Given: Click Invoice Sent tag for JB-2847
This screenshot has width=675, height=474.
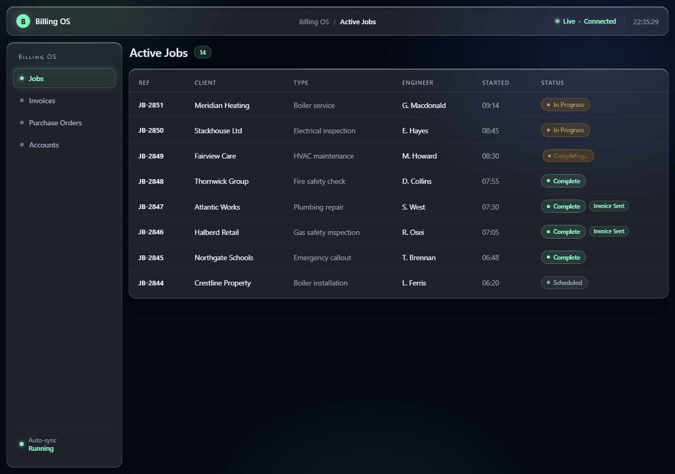Looking at the screenshot, I should [x=609, y=206].
